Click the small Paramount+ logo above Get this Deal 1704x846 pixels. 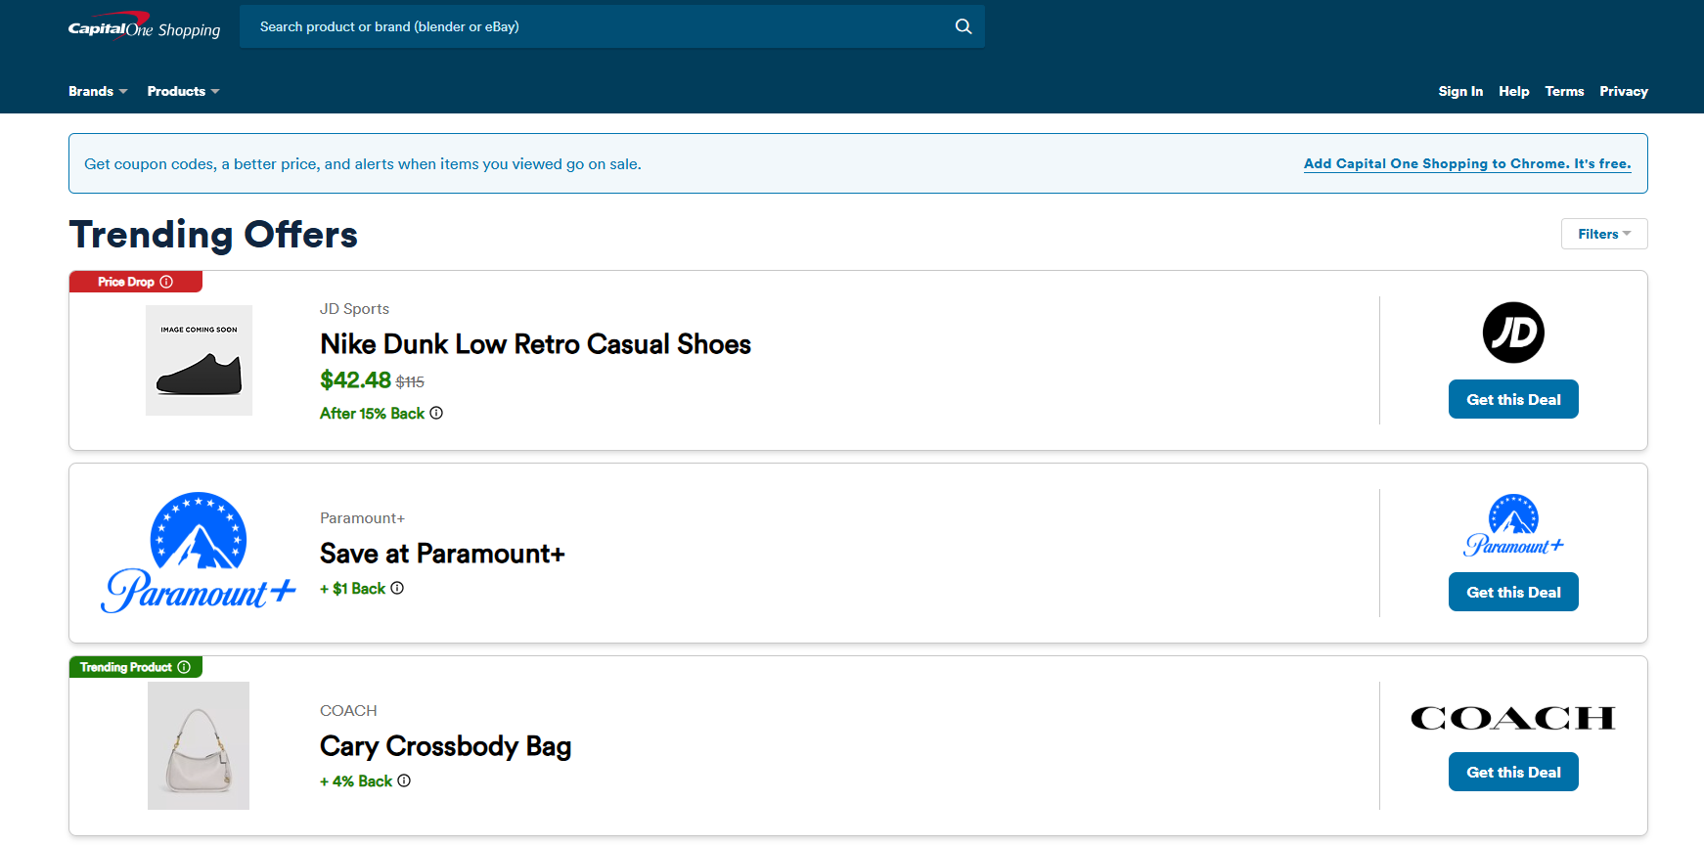point(1513,525)
